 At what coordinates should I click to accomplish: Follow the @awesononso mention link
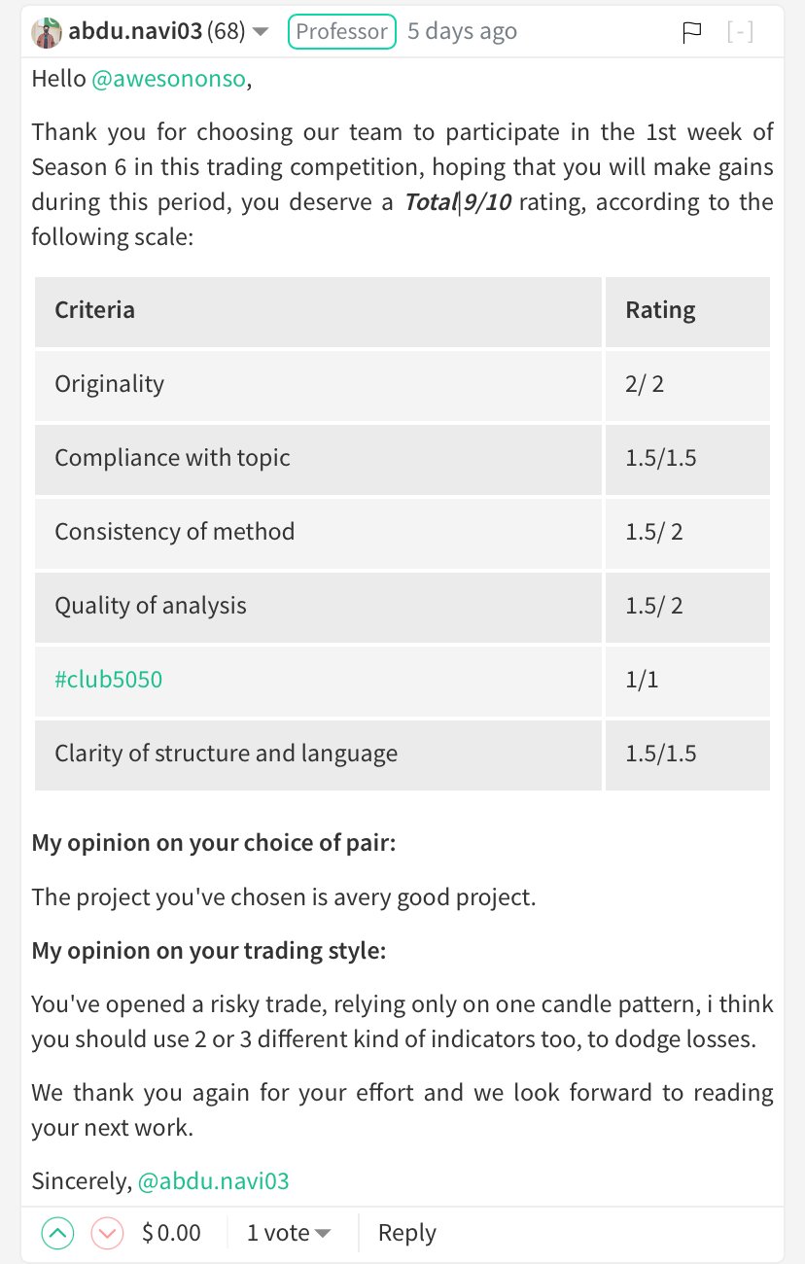point(169,80)
